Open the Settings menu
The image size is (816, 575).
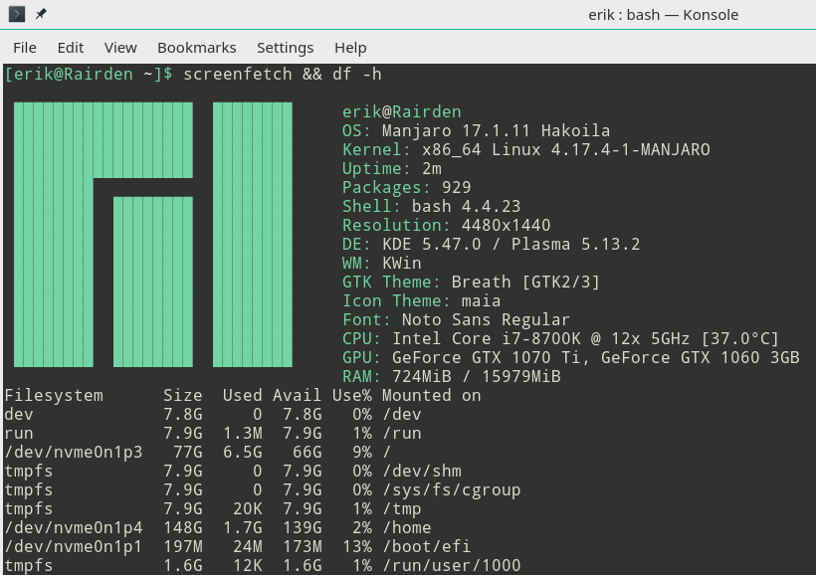[286, 48]
